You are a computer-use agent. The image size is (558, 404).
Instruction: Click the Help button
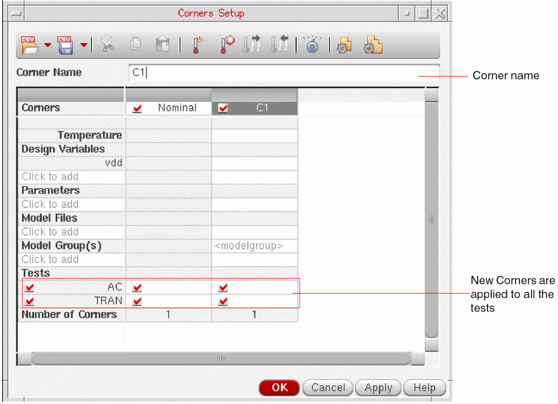[425, 387]
